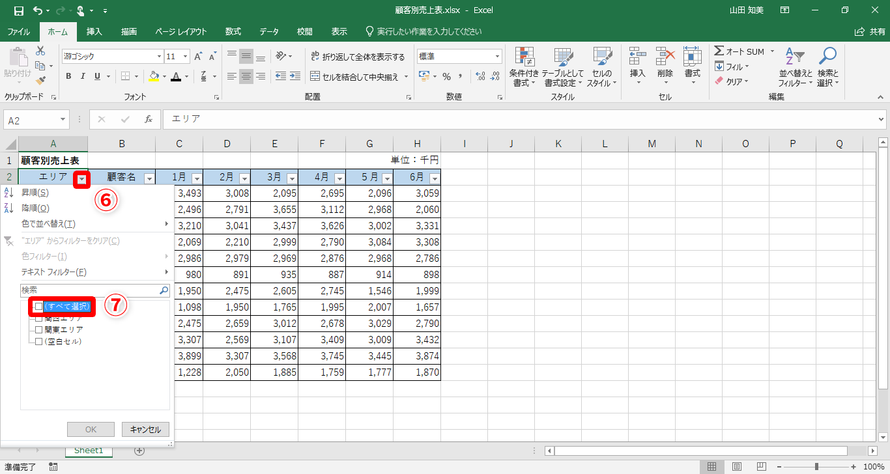Click the キャンセル button in filter menu

pyautogui.click(x=145, y=429)
